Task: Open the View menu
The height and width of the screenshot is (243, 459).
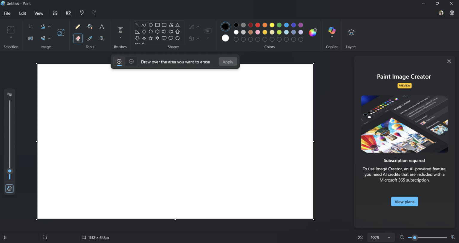Action: (39, 13)
